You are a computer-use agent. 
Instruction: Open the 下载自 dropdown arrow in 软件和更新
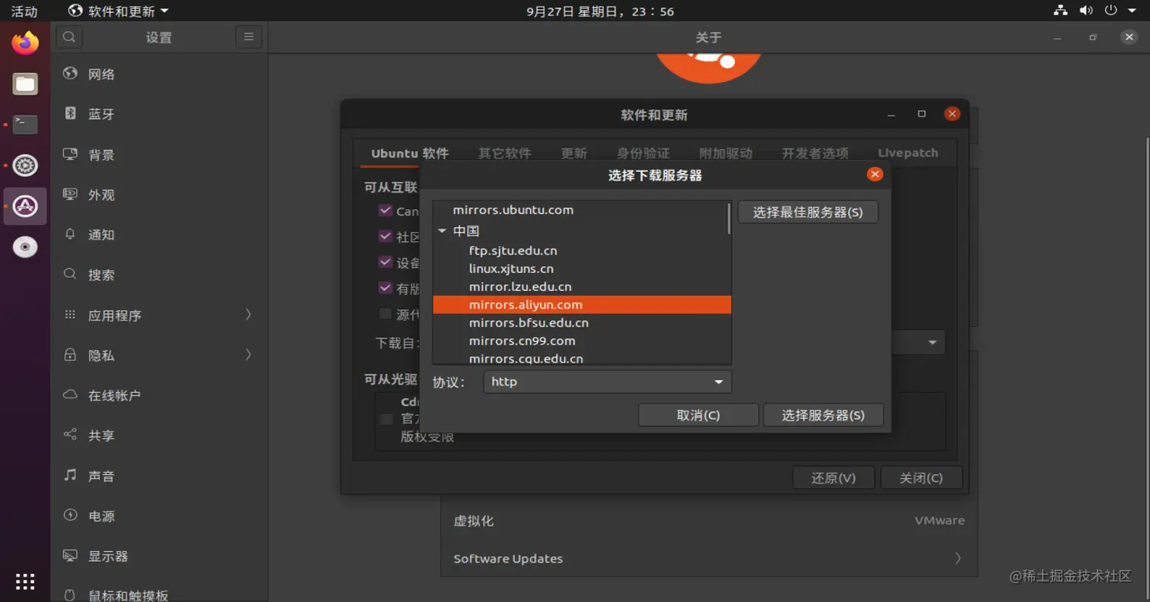click(932, 343)
